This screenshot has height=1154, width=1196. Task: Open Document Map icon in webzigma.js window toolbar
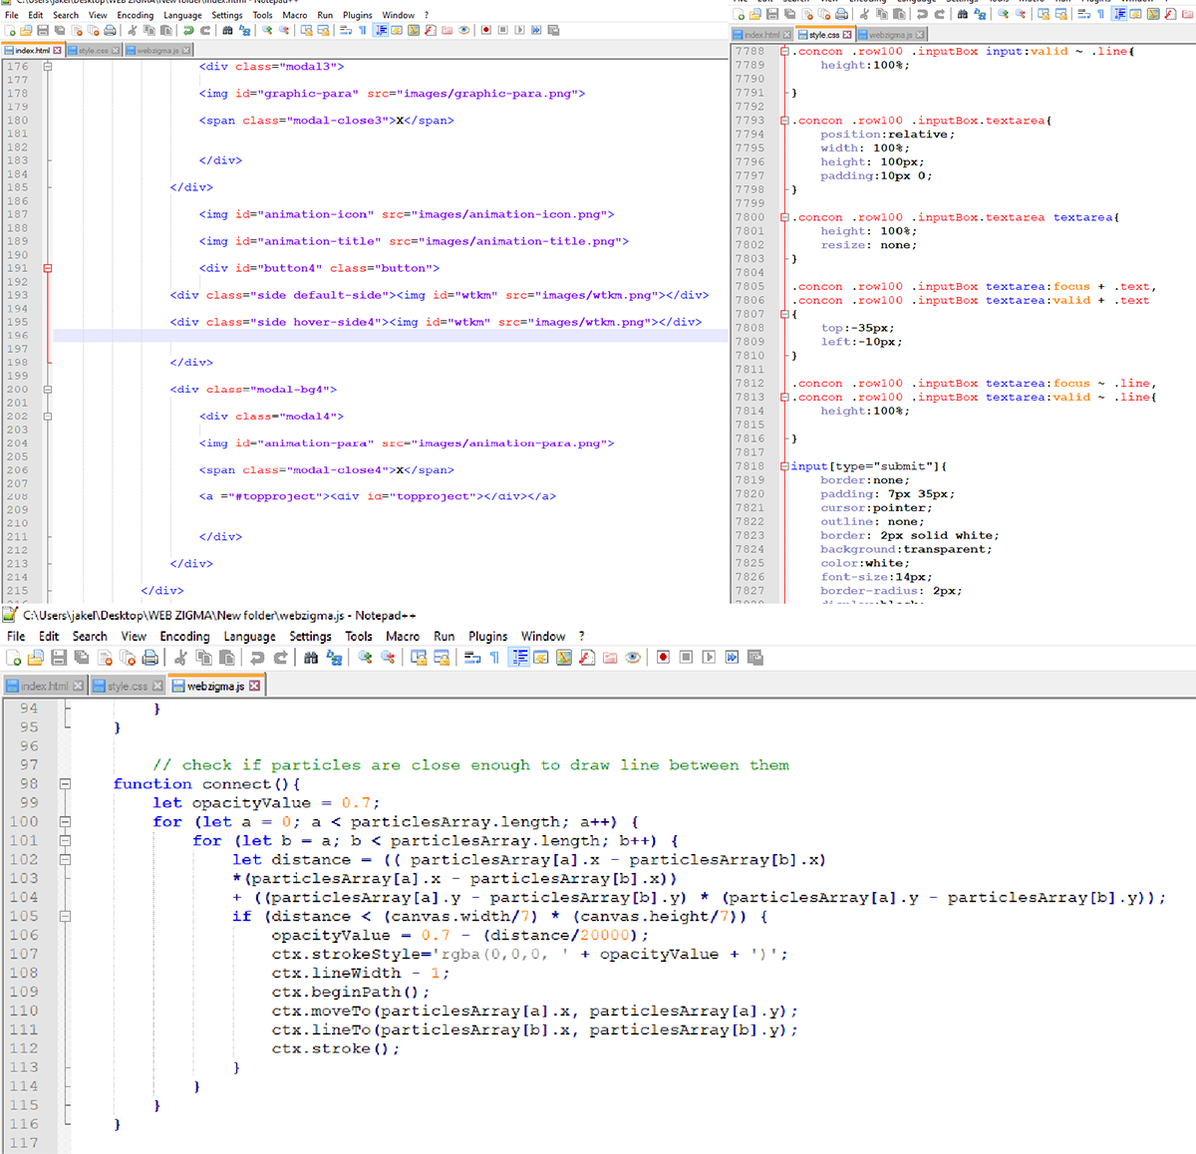564,657
